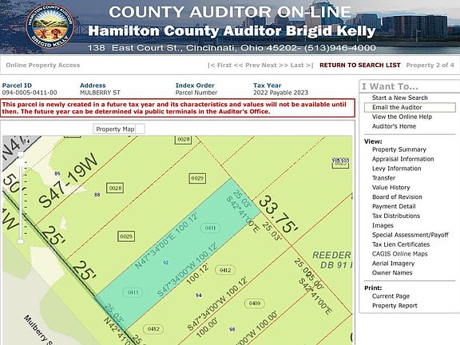Viewport: 460px width, 345px height.
Task: Open CAGIS Online Maps
Action: point(399,254)
